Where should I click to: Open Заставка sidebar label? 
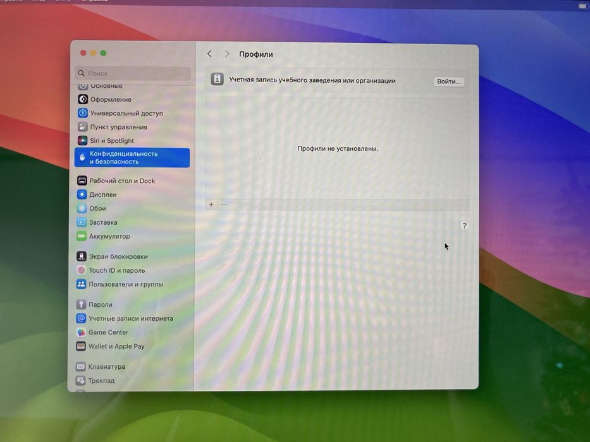103,222
